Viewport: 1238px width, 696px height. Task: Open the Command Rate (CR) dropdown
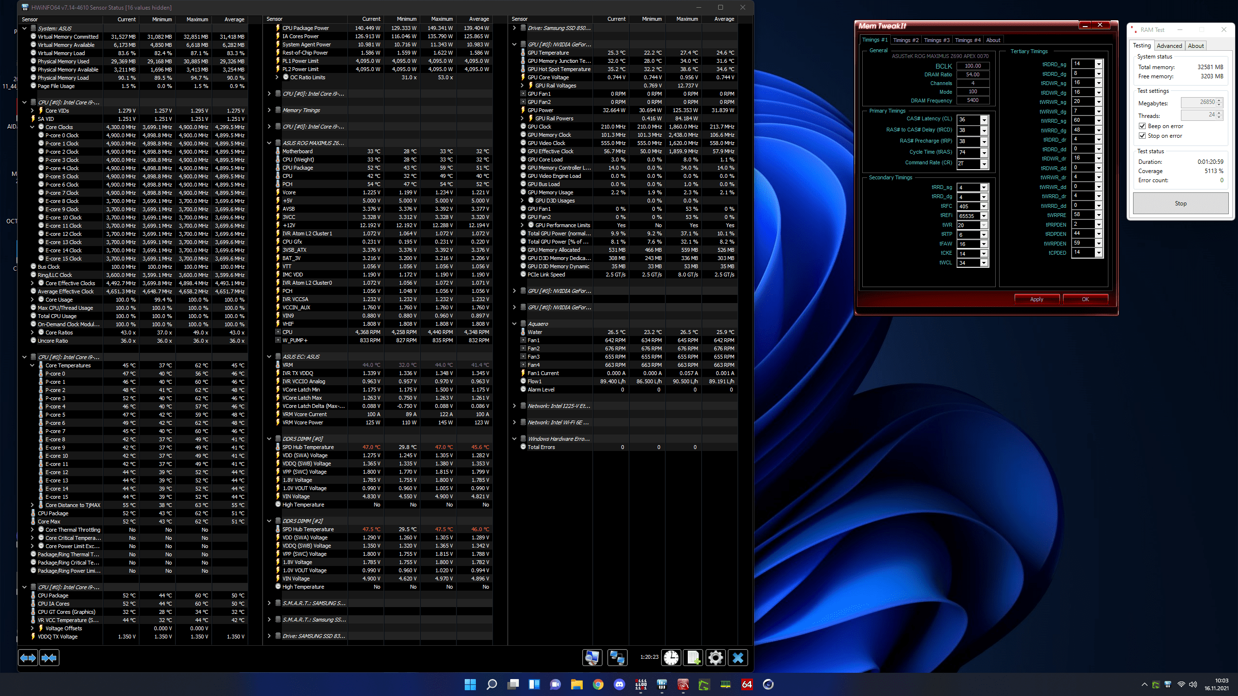click(x=984, y=164)
